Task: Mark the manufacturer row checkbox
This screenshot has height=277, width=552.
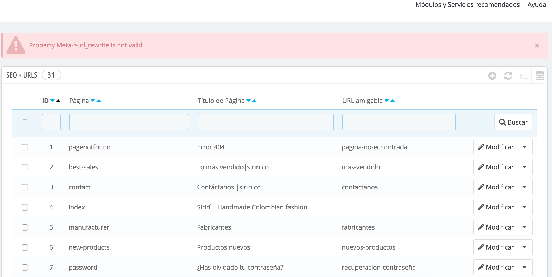Action: tap(25, 227)
